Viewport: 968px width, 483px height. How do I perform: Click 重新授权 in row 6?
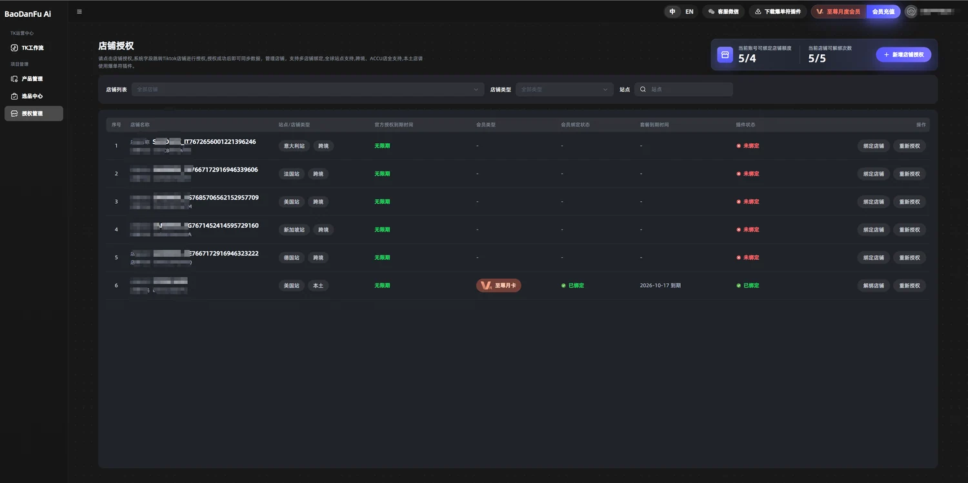pyautogui.click(x=909, y=286)
